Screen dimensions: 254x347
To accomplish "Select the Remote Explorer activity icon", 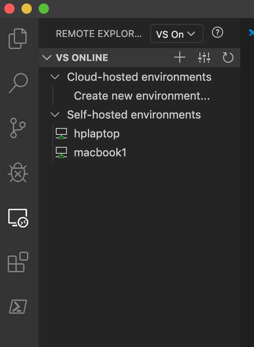I will pos(18,218).
